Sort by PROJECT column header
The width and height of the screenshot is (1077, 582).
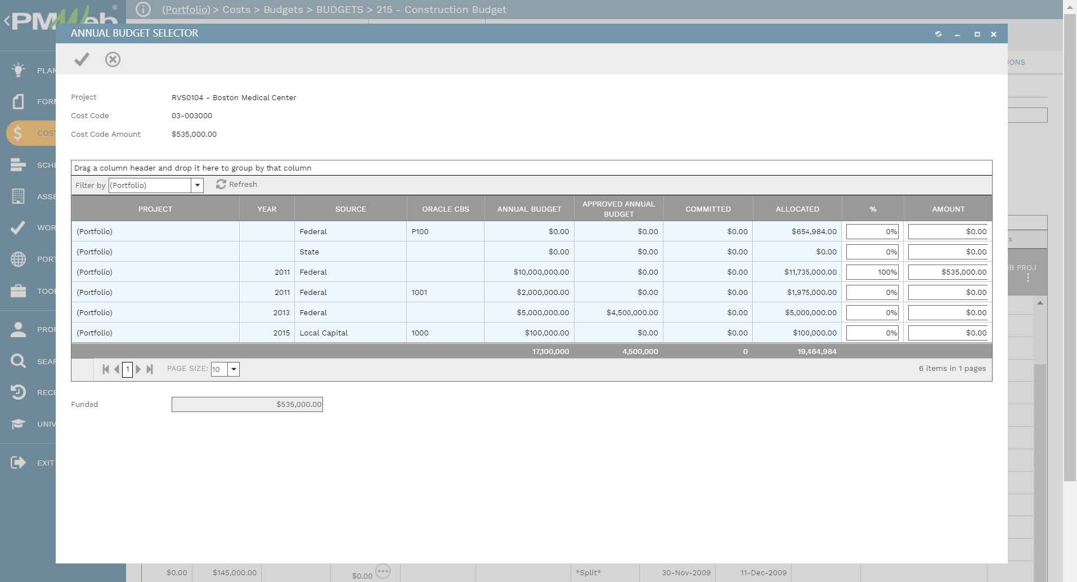pos(155,209)
